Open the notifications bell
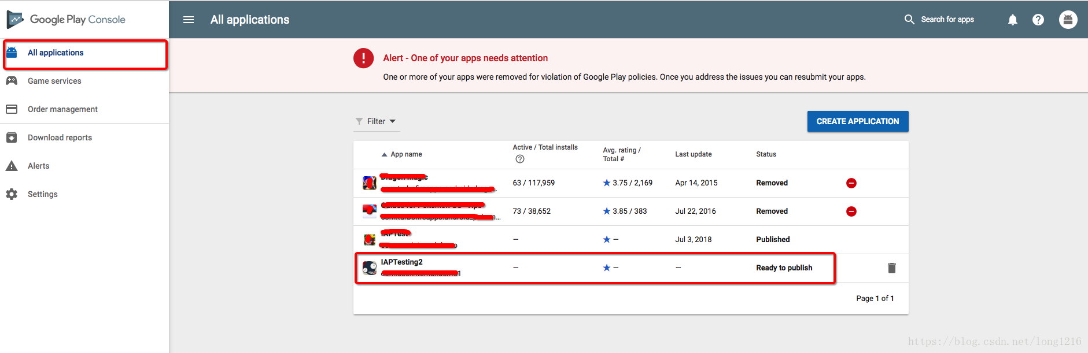This screenshot has width=1088, height=353. coord(1013,20)
